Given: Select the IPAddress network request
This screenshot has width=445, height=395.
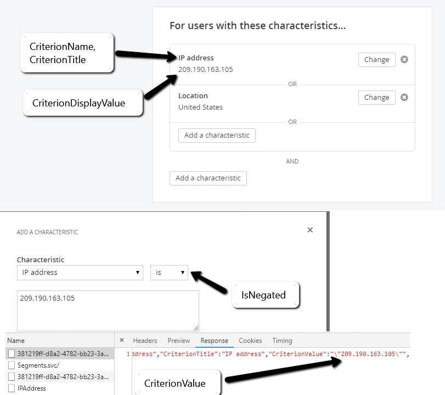Looking at the screenshot, I should 32,388.
